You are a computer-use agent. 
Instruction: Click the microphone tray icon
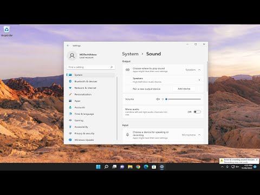[x=227, y=167]
